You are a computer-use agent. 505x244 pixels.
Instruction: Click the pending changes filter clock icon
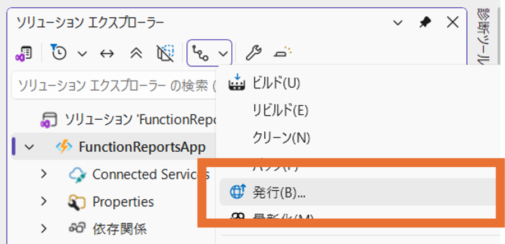tap(58, 52)
